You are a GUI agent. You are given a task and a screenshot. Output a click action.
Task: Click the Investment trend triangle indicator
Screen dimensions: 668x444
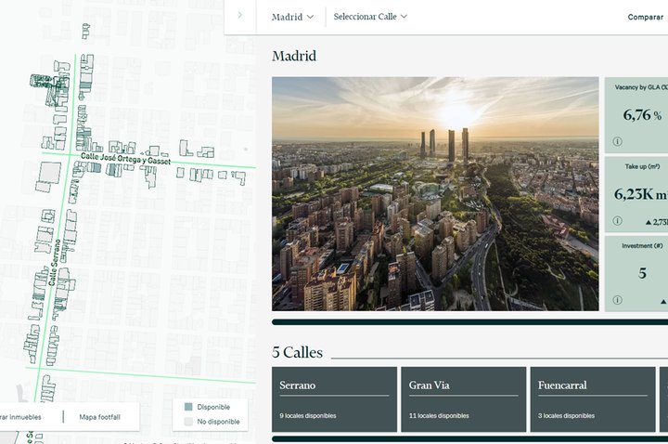pyautogui.click(x=662, y=301)
